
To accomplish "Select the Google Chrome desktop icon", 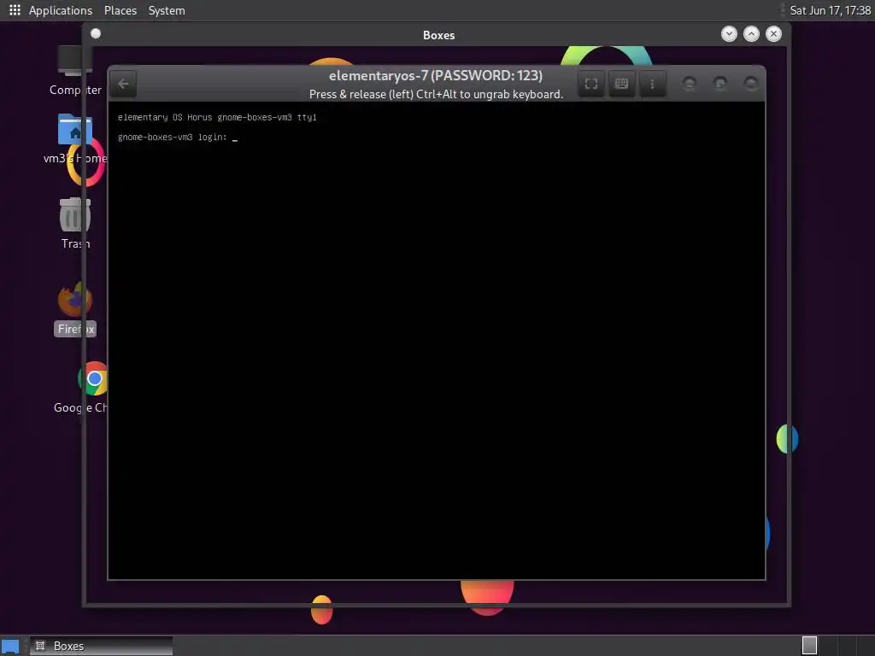I will point(89,388).
